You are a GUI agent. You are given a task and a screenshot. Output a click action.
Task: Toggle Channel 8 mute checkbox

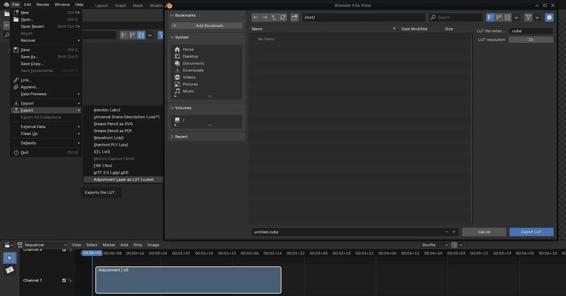(x=64, y=250)
